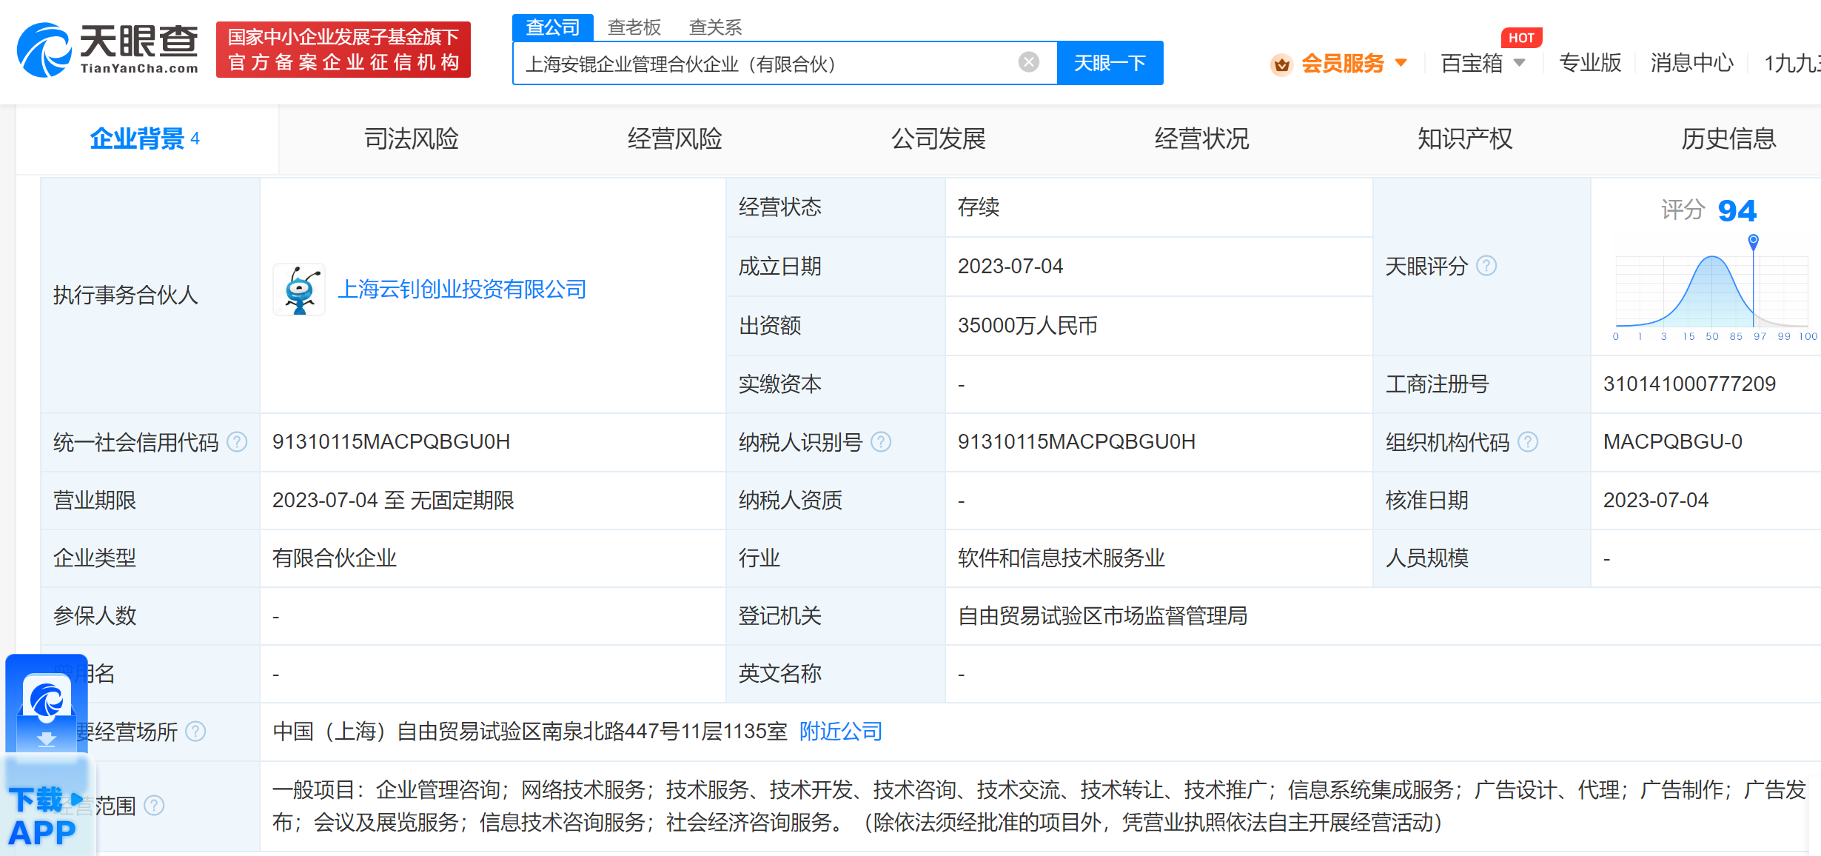Open help icon beside 组织机构代码
Image resolution: width=1821 pixels, height=856 pixels.
click(x=1528, y=442)
